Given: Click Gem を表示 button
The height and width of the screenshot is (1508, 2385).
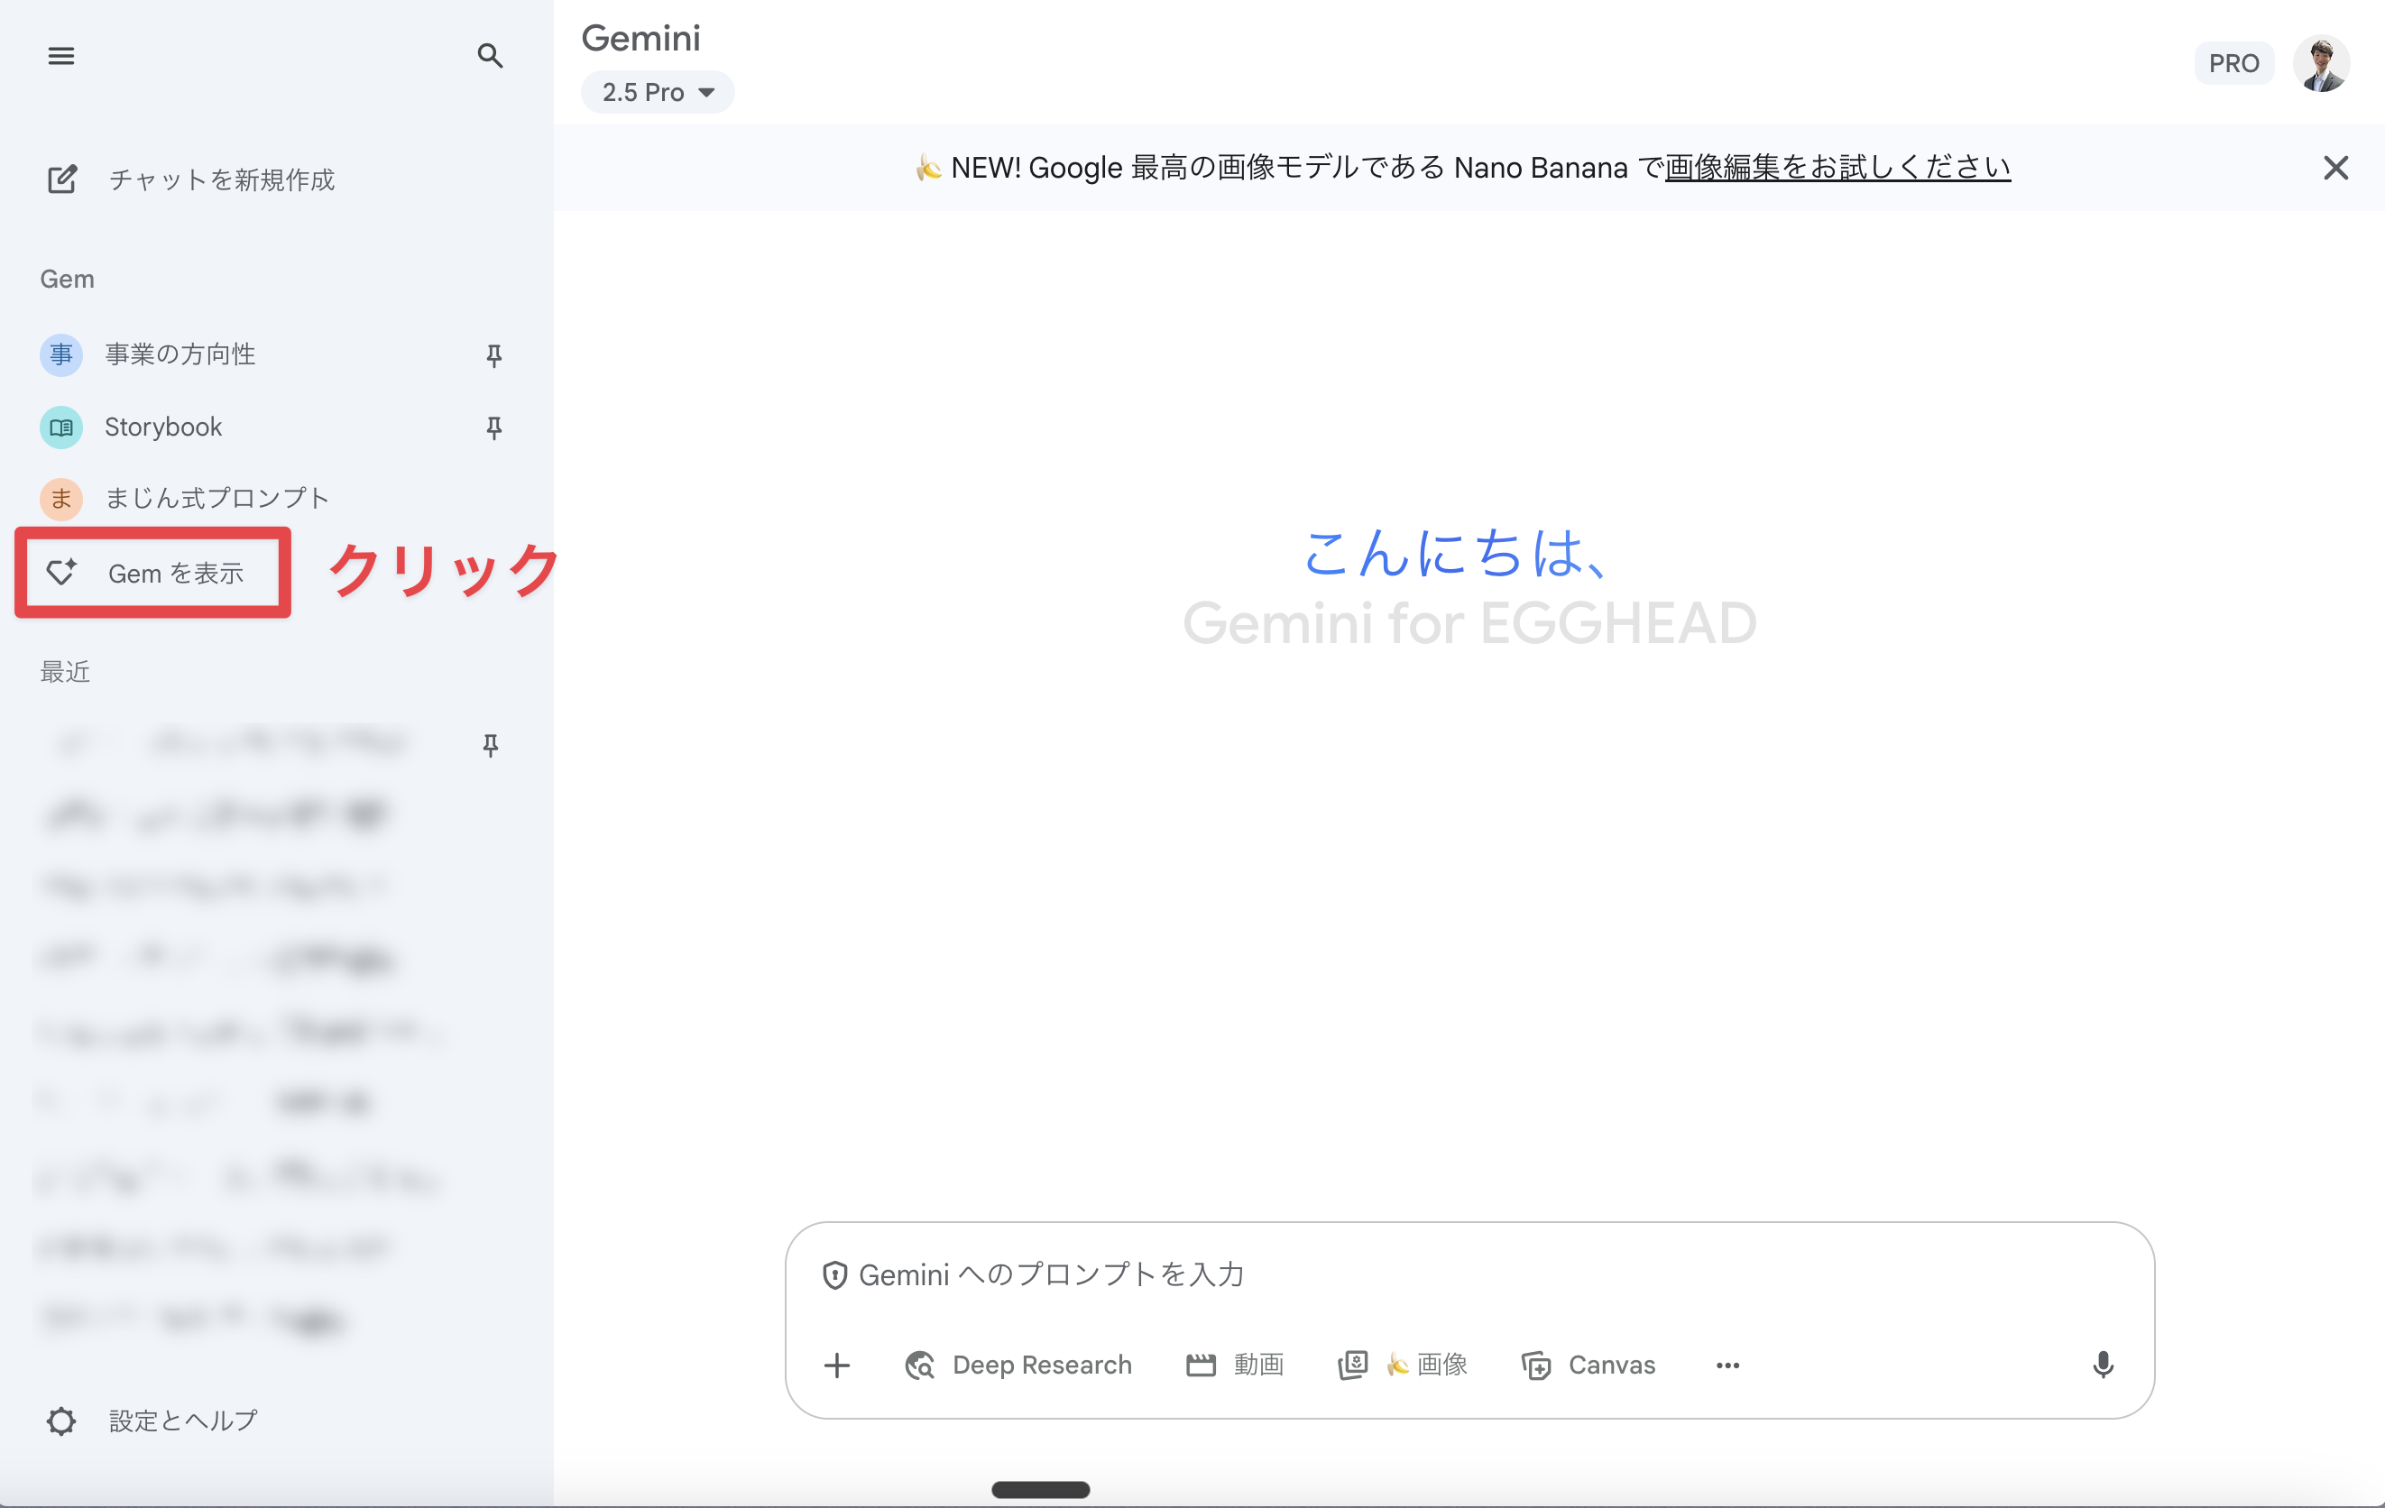Looking at the screenshot, I should point(153,574).
